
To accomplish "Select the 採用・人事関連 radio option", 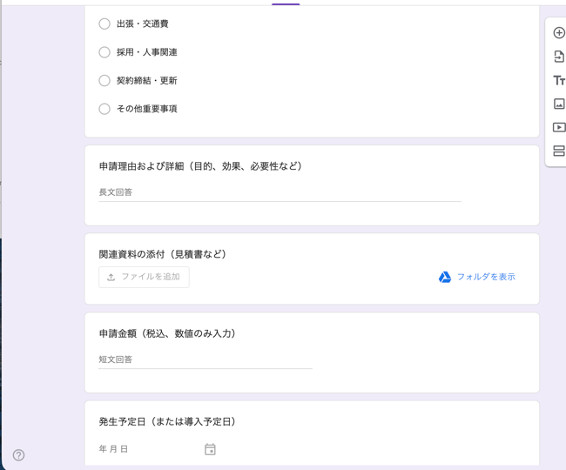I will pos(104,52).
